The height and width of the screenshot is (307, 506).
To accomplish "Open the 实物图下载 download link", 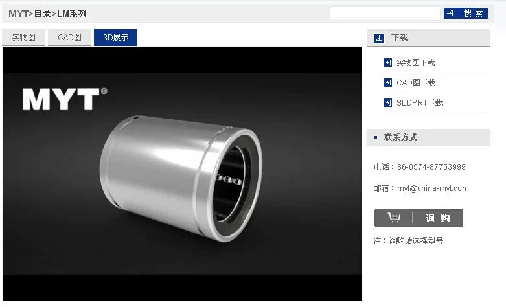I will [415, 63].
